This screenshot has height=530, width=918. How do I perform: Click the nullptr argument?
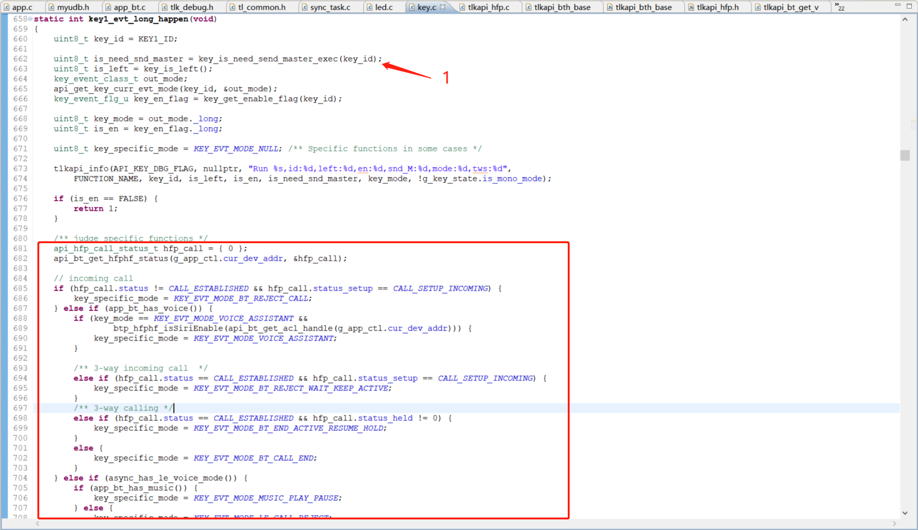[x=221, y=169]
